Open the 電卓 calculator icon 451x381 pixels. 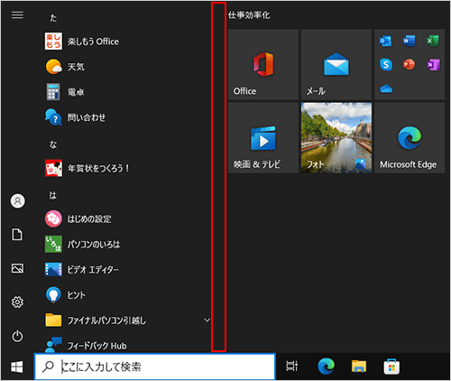point(53,92)
